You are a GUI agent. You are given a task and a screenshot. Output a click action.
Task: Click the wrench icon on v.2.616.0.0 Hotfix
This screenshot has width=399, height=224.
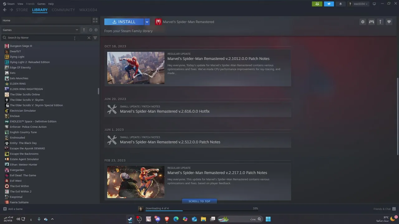pos(112,109)
